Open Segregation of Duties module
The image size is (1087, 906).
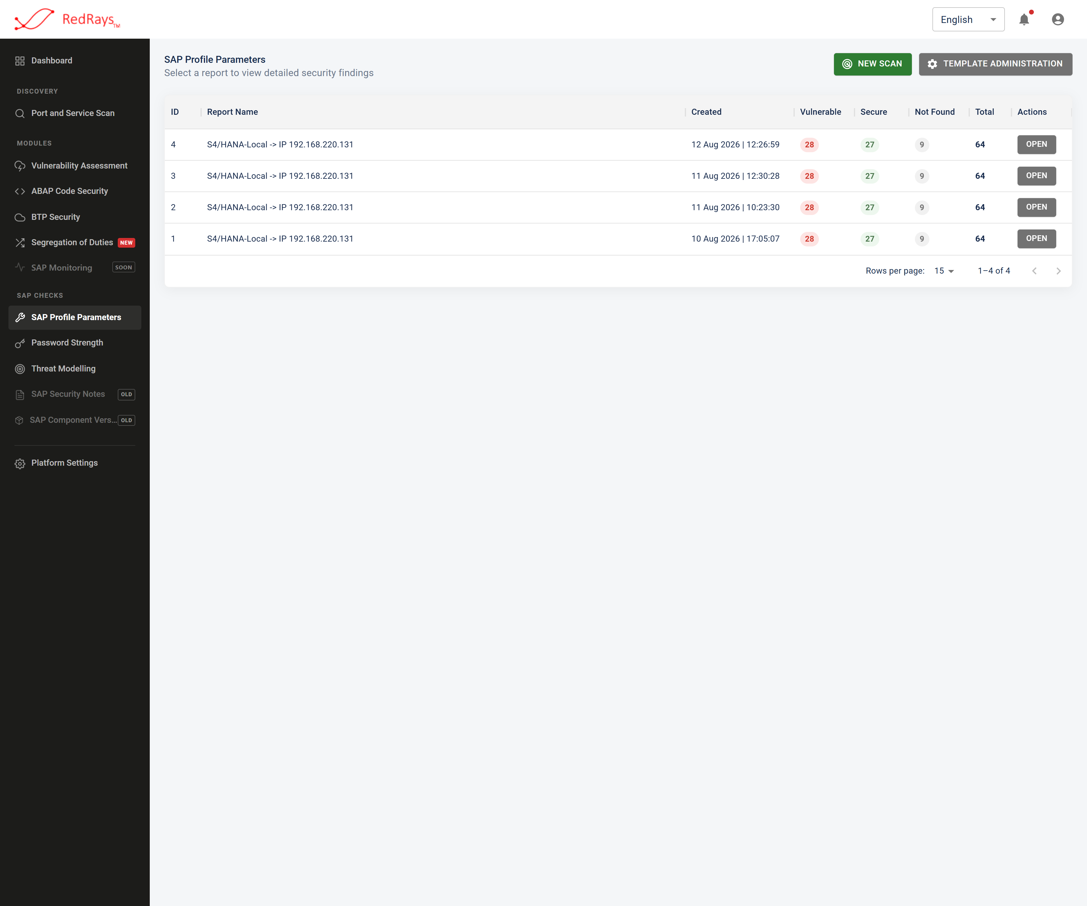tap(75, 242)
